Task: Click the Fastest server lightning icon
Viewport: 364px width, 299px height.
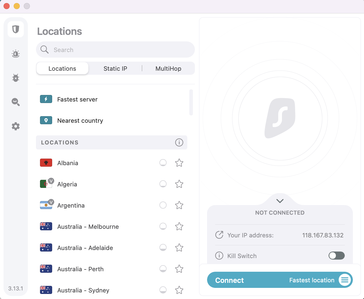Action: pyautogui.click(x=46, y=99)
